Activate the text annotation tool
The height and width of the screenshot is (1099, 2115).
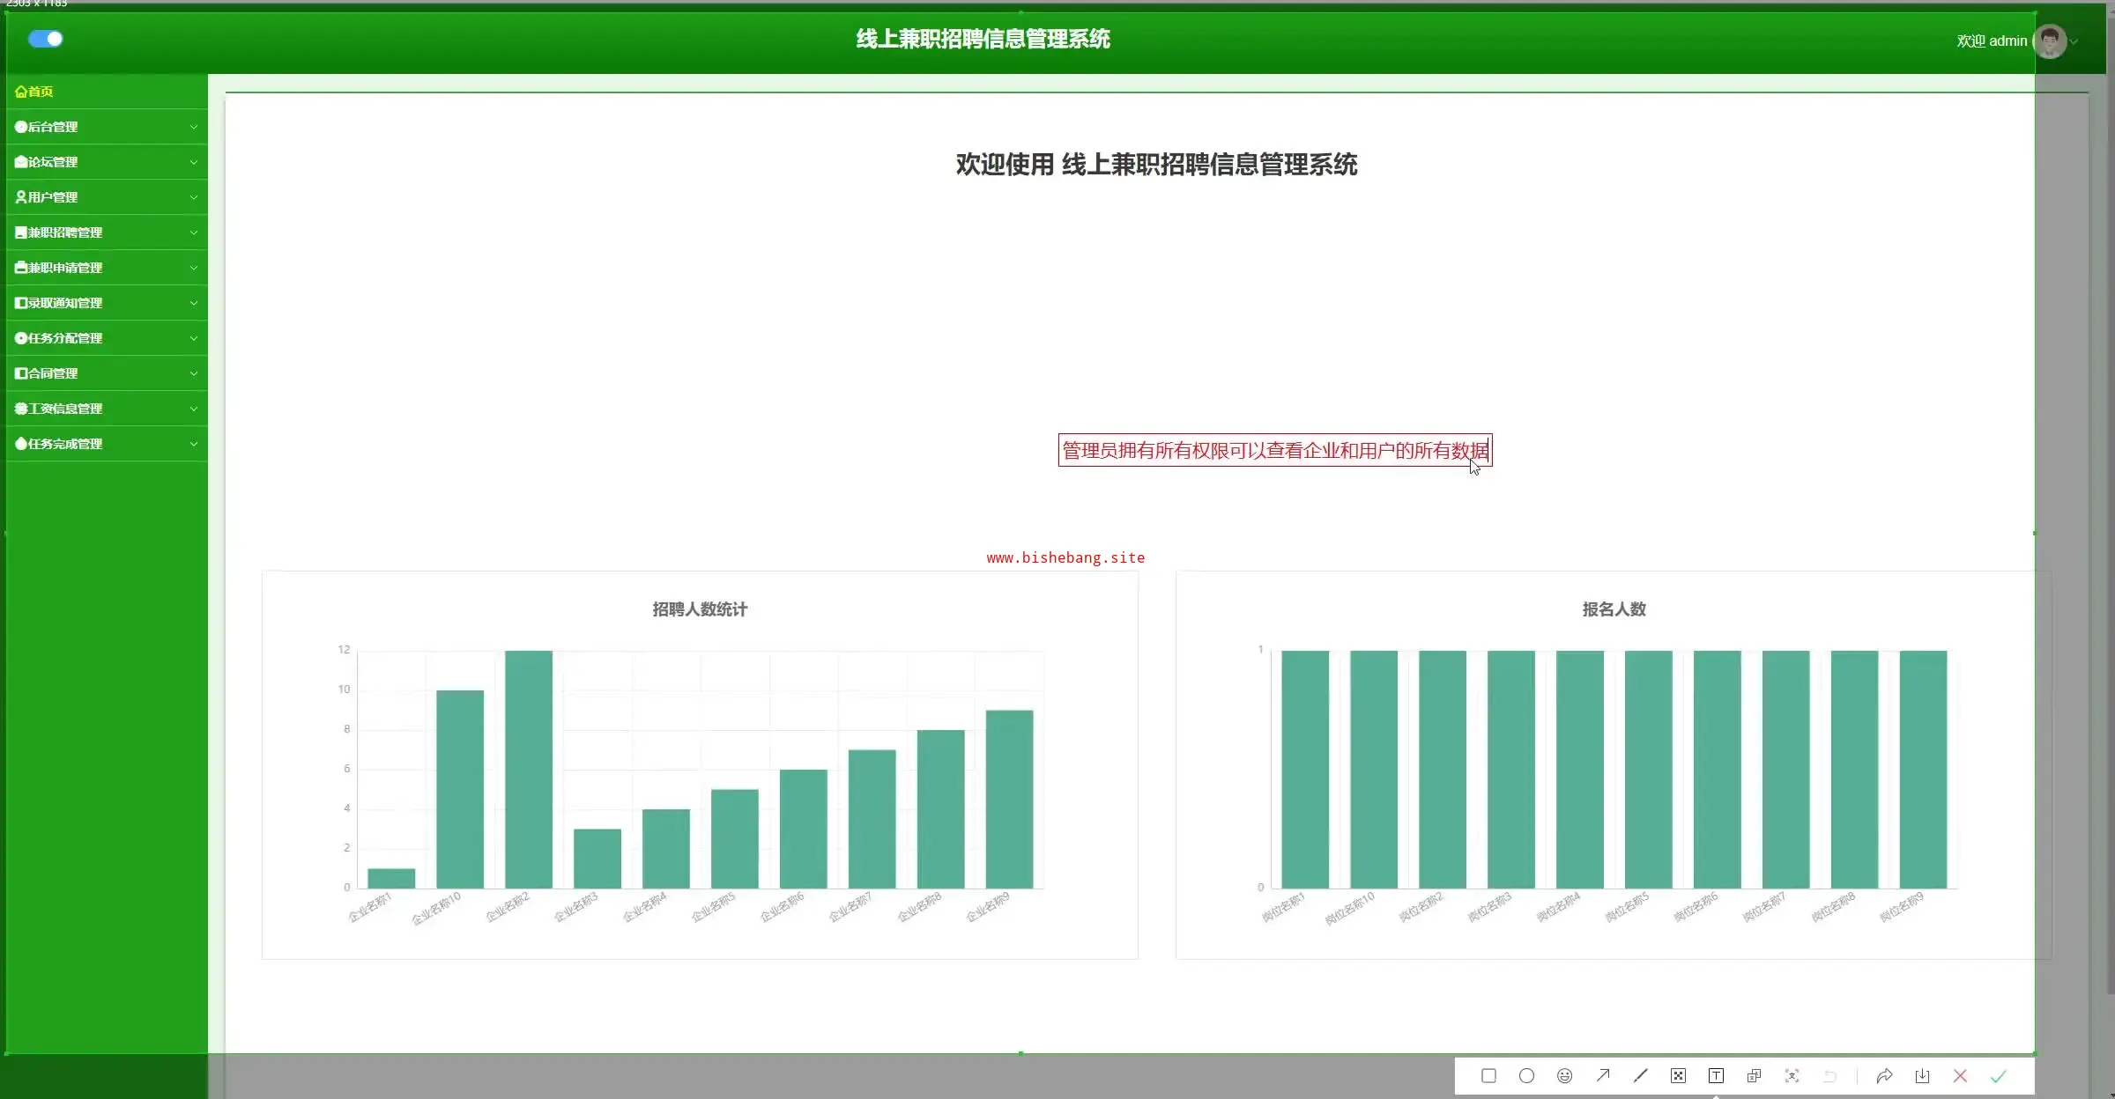click(x=1716, y=1075)
